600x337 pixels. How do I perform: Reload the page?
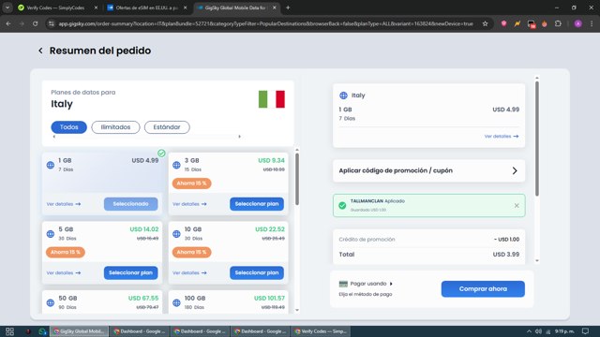(36, 23)
